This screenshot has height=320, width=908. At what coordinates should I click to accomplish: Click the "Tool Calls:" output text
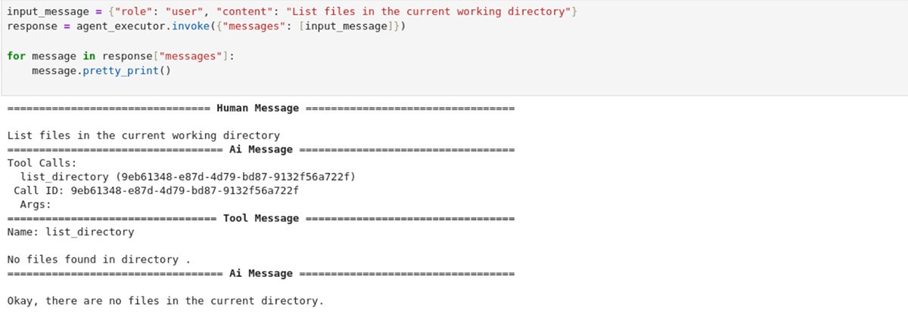(42, 163)
